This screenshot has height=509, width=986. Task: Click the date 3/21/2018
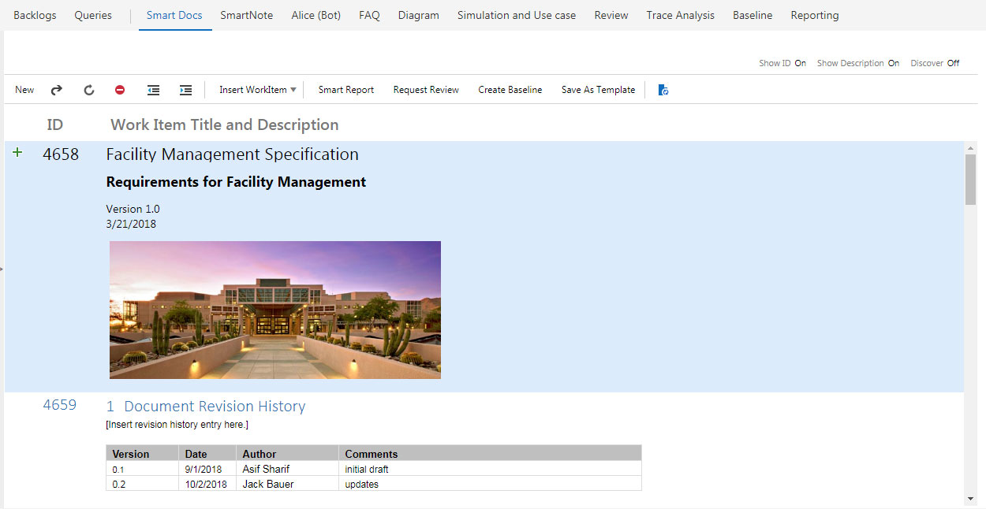(x=131, y=224)
